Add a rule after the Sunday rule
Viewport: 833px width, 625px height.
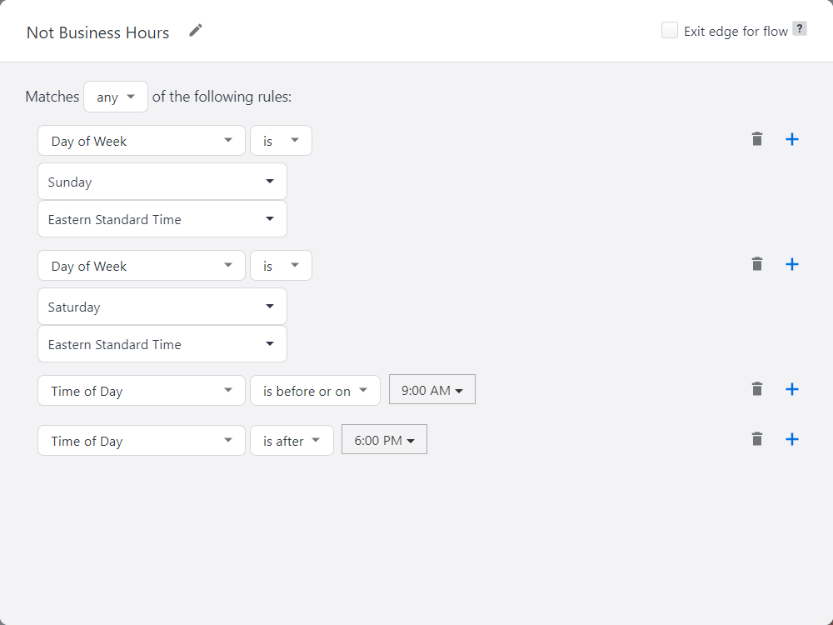(792, 139)
